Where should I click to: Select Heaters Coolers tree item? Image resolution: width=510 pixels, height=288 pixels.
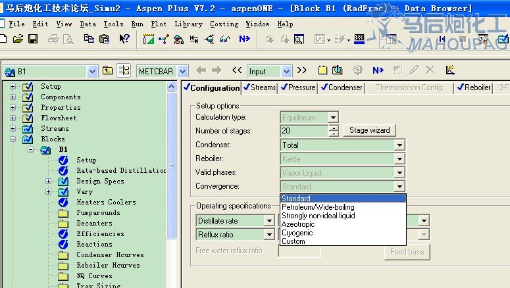coord(106,202)
